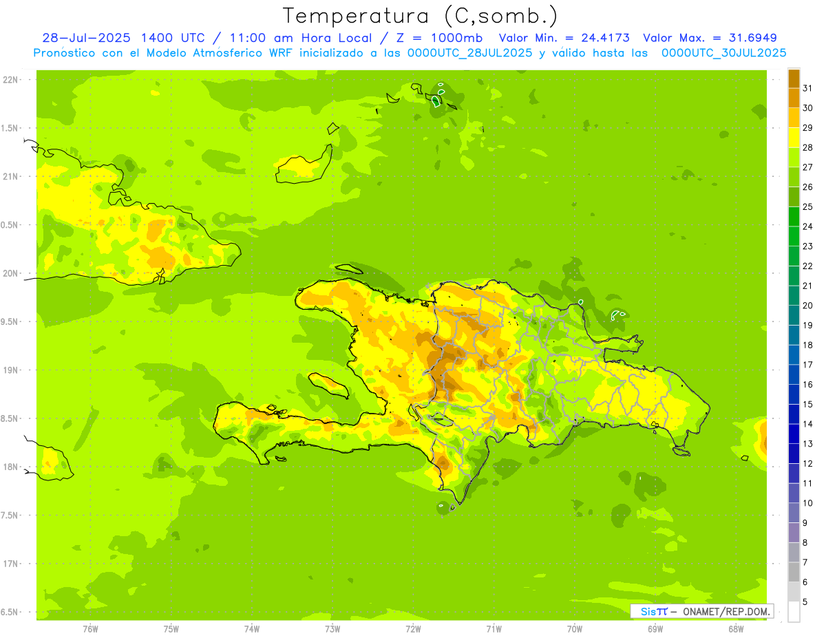Click the 'SisTT - ONAMET/REP.DOM.' credit label
826x638 pixels.
[x=702, y=611]
